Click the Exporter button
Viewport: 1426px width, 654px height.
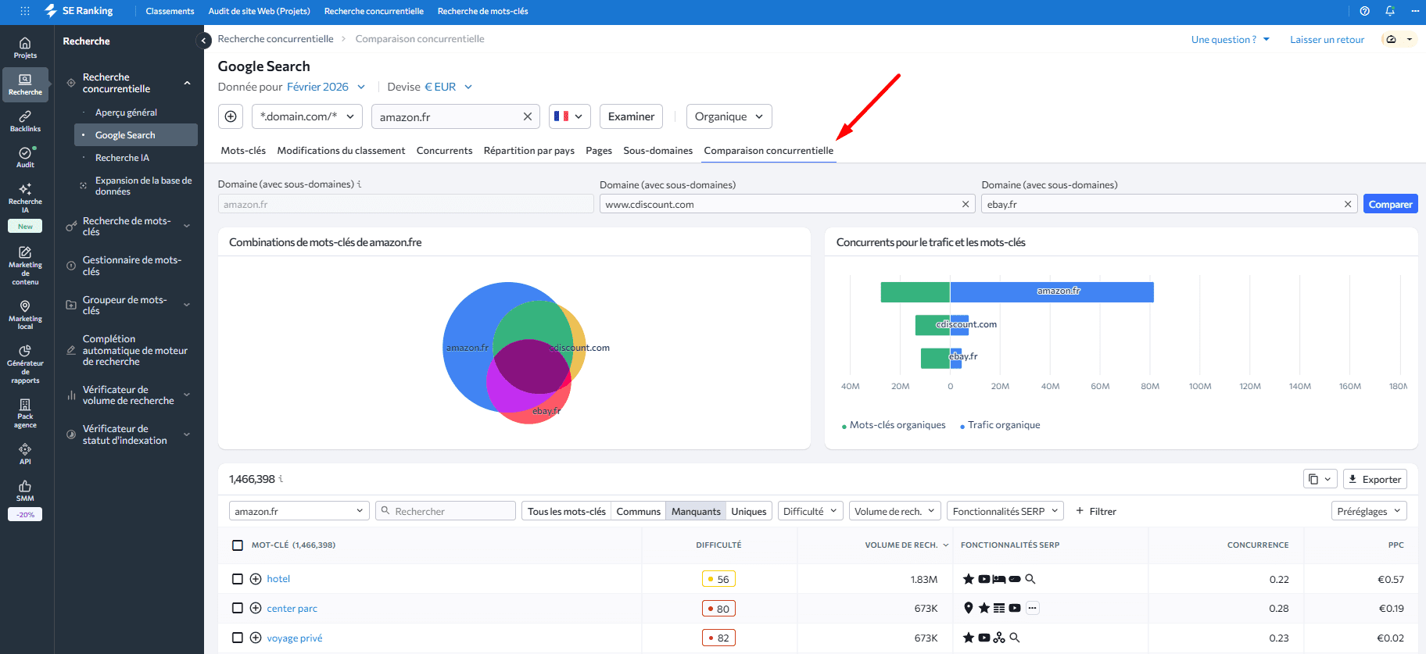(x=1374, y=479)
